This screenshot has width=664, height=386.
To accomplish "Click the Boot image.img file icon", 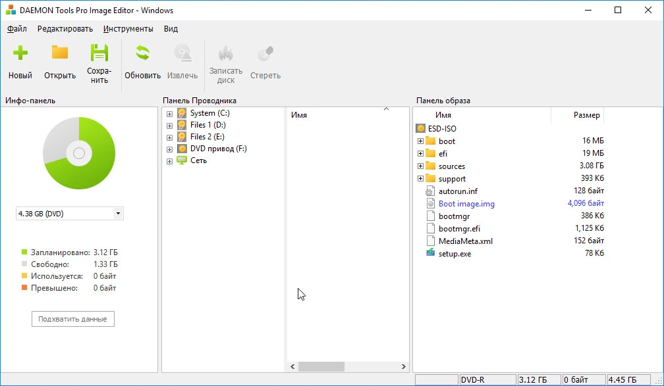I will pos(431,203).
